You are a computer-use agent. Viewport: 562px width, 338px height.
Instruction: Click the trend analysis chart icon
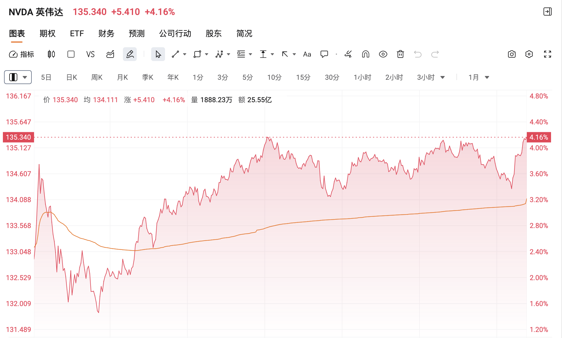[110, 54]
